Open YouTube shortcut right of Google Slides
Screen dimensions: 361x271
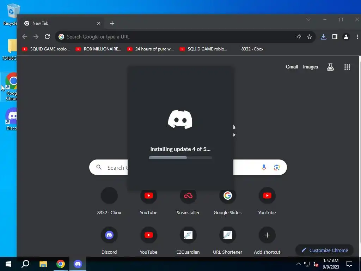[x=267, y=201]
